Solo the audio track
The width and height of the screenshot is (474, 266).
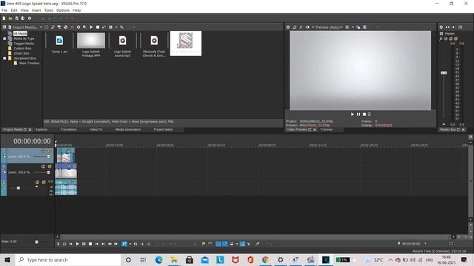tap(44, 183)
